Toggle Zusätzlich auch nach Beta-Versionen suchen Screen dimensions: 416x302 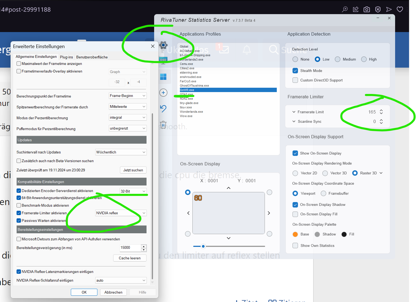pyautogui.click(x=19, y=161)
